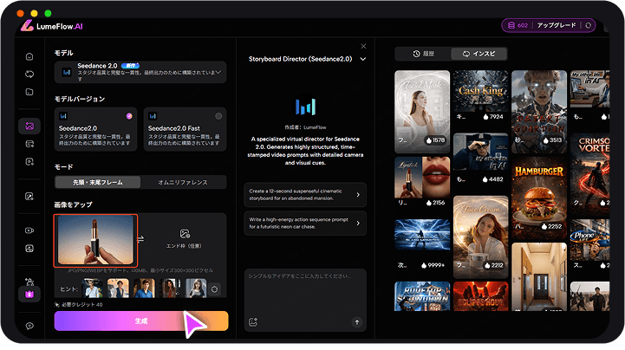625x350 pixels.
Task: Select the インスピ tab
Action: coord(479,54)
